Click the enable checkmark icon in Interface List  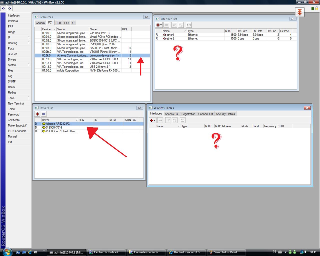[174, 25]
